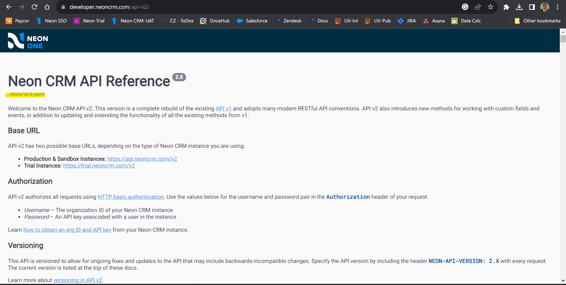Viewport: 566px width, 285px height.
Task: Click the 2.6 version badge
Action: click(x=179, y=77)
